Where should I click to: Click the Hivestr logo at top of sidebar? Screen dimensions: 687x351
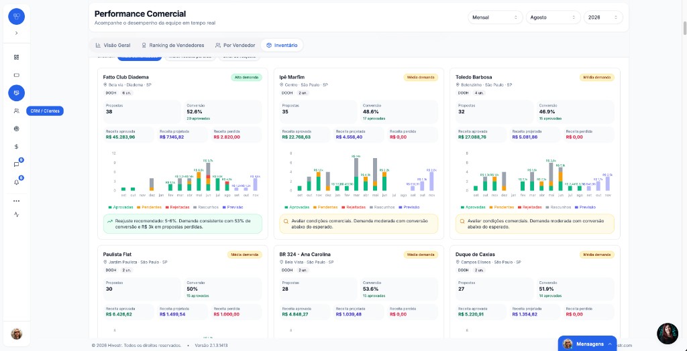point(17,16)
